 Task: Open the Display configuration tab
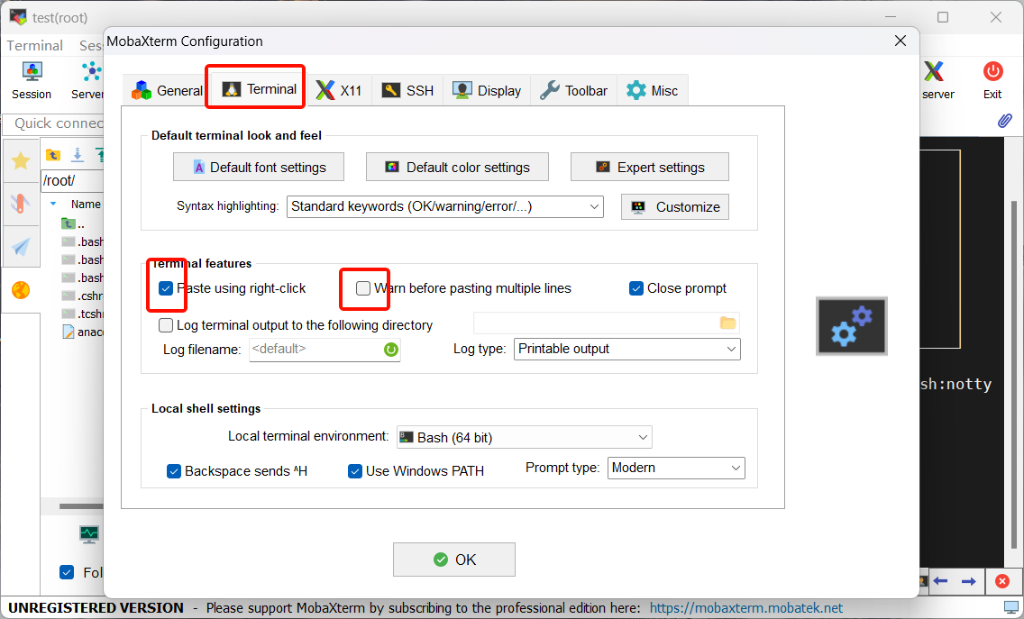[487, 91]
